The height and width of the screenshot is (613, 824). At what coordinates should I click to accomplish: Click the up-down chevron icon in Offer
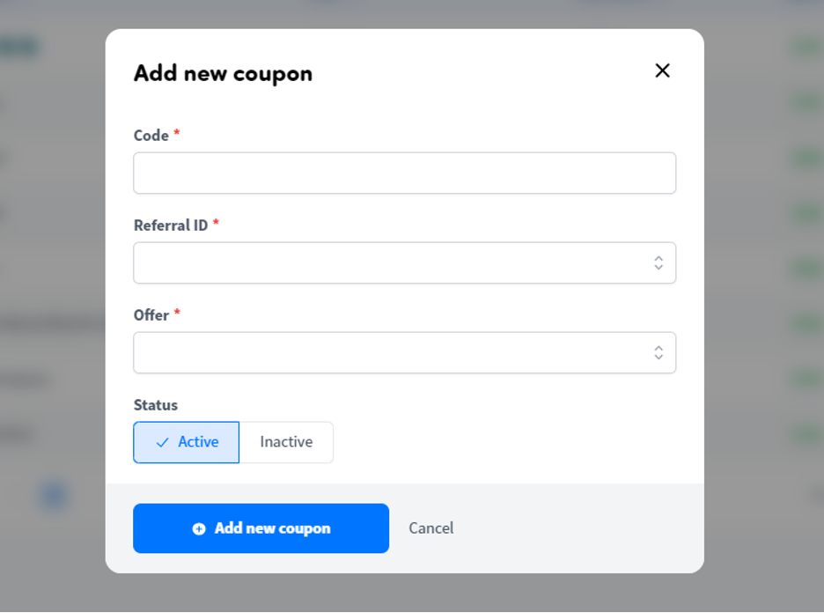(x=658, y=353)
